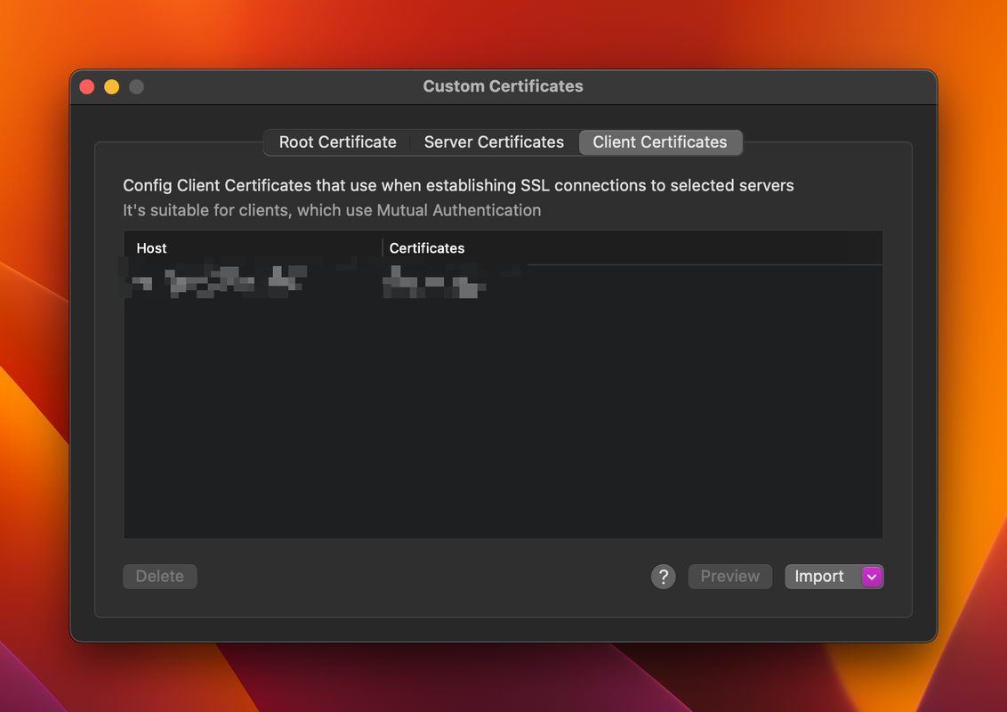Select the Client Certificates tab
Screen dimensions: 1007x712
(x=660, y=142)
